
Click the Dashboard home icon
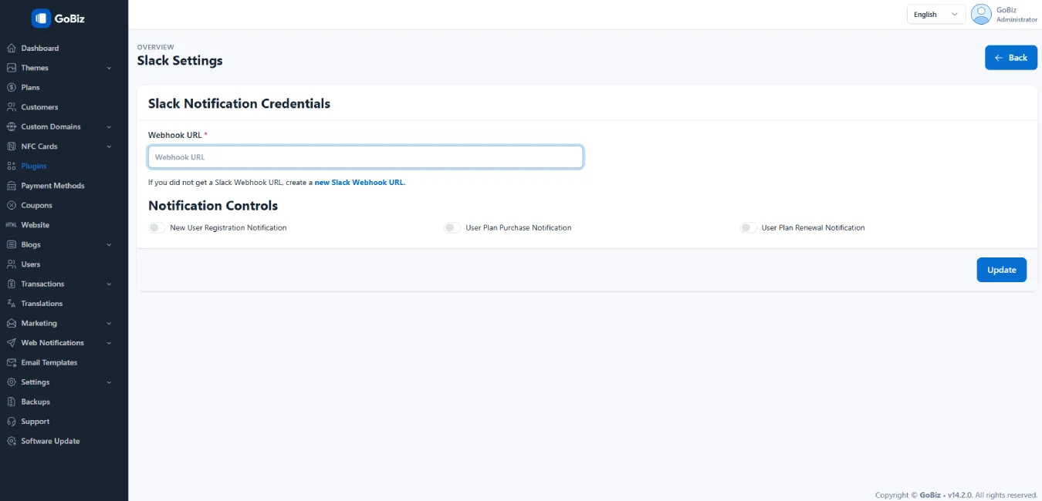12,48
